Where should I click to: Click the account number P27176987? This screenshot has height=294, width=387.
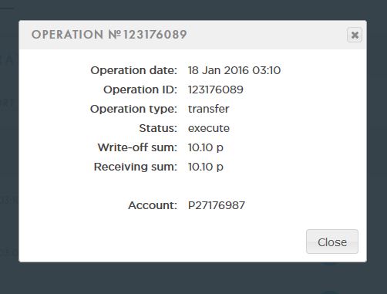217,205
